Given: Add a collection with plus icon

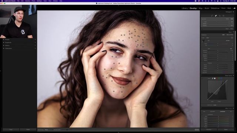Looking at the screenshot, I should tap(35, 48).
